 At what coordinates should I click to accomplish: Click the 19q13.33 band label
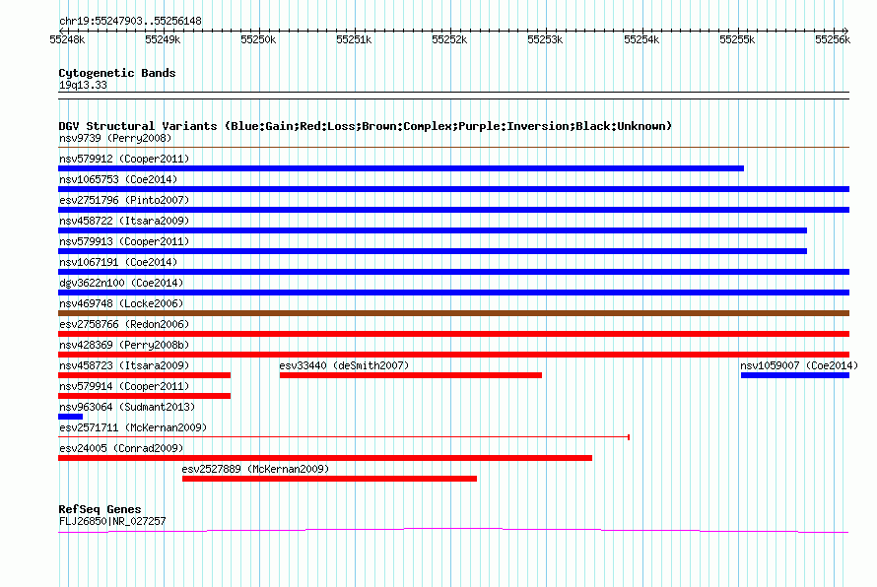click(83, 85)
